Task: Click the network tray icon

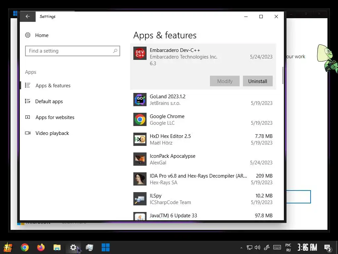Action: click(250, 247)
